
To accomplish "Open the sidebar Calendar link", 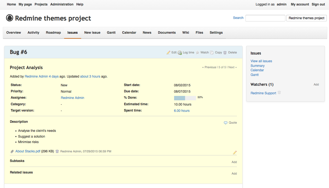I will [257, 70].
